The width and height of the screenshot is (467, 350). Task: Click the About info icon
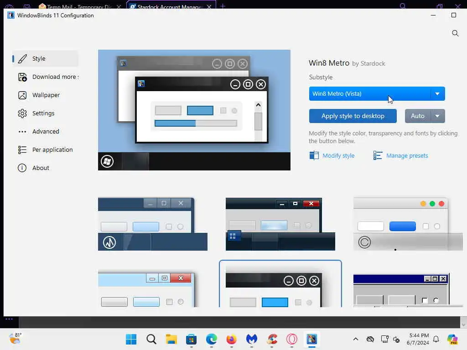tap(22, 168)
